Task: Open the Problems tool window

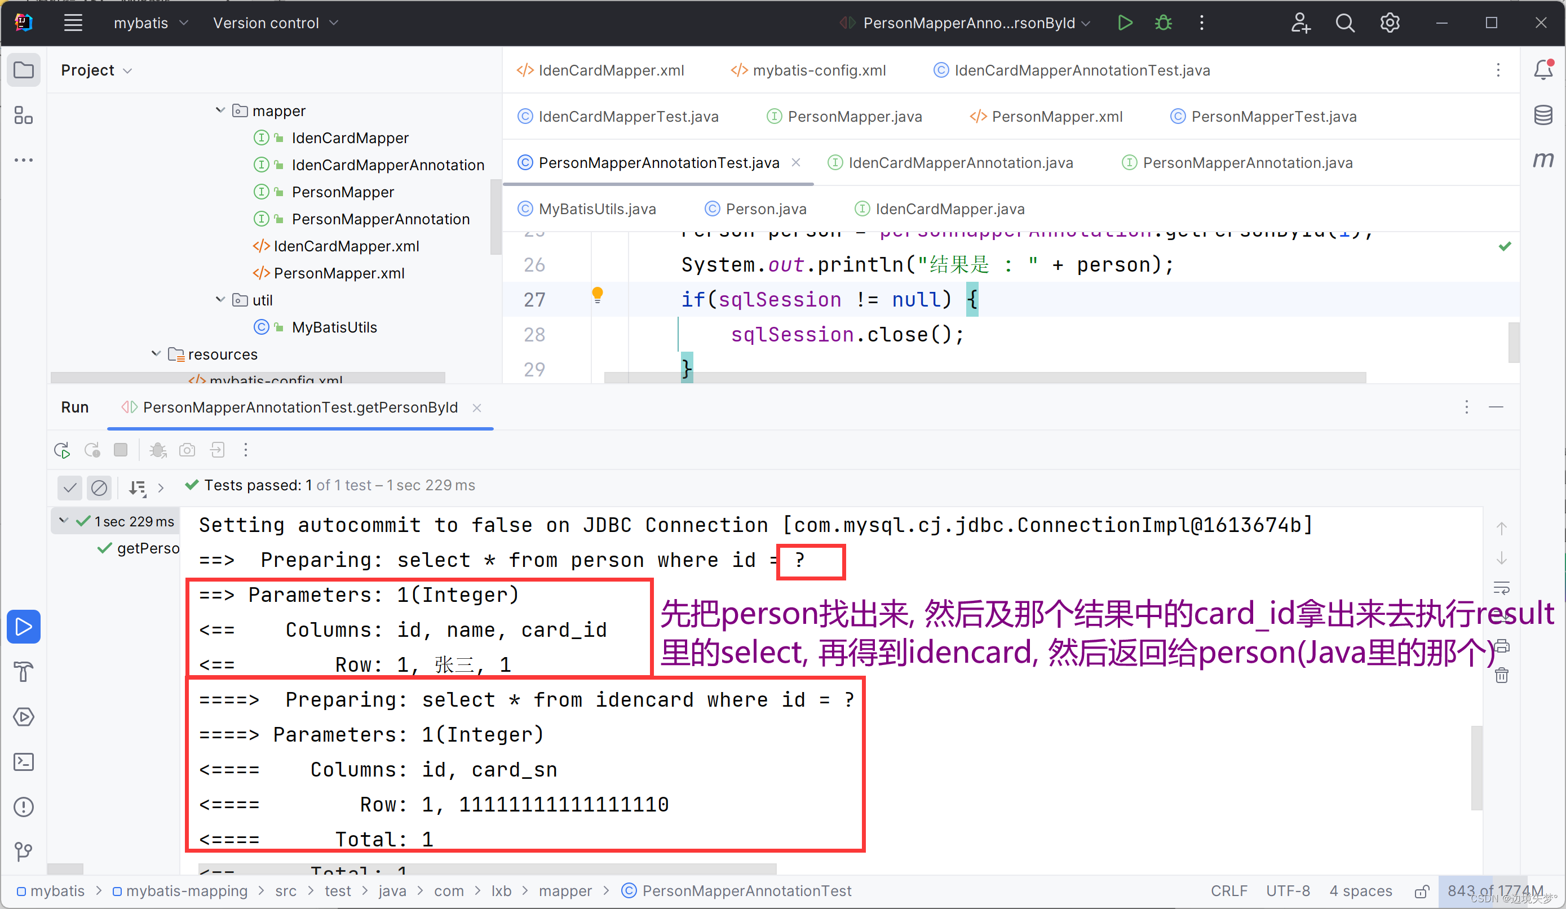Action: [24, 806]
